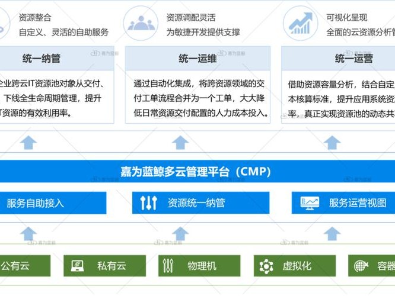This screenshot has height=296, width=395.
Task: Click the 统一运维 header
Action: pos(197,59)
